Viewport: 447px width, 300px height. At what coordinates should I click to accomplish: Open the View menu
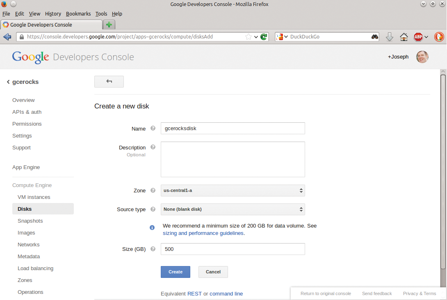click(34, 14)
